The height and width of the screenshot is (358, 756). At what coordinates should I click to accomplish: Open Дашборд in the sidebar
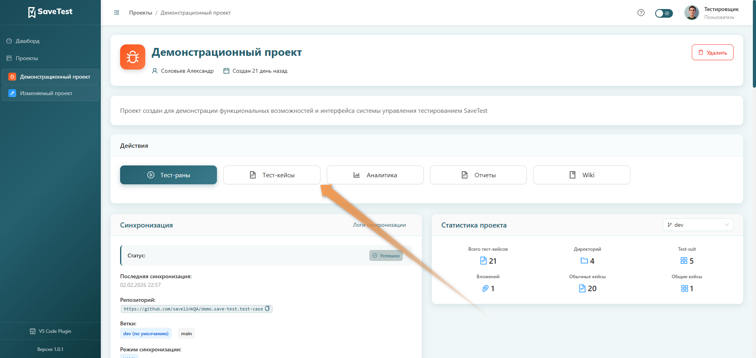click(28, 41)
